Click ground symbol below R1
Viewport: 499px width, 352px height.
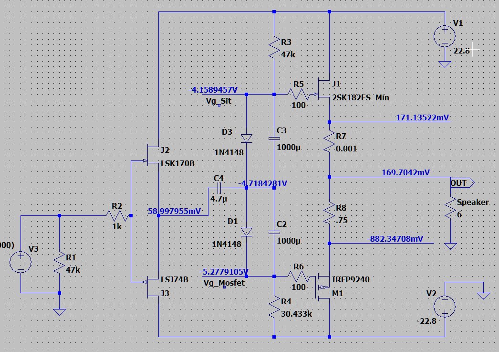click(x=59, y=312)
